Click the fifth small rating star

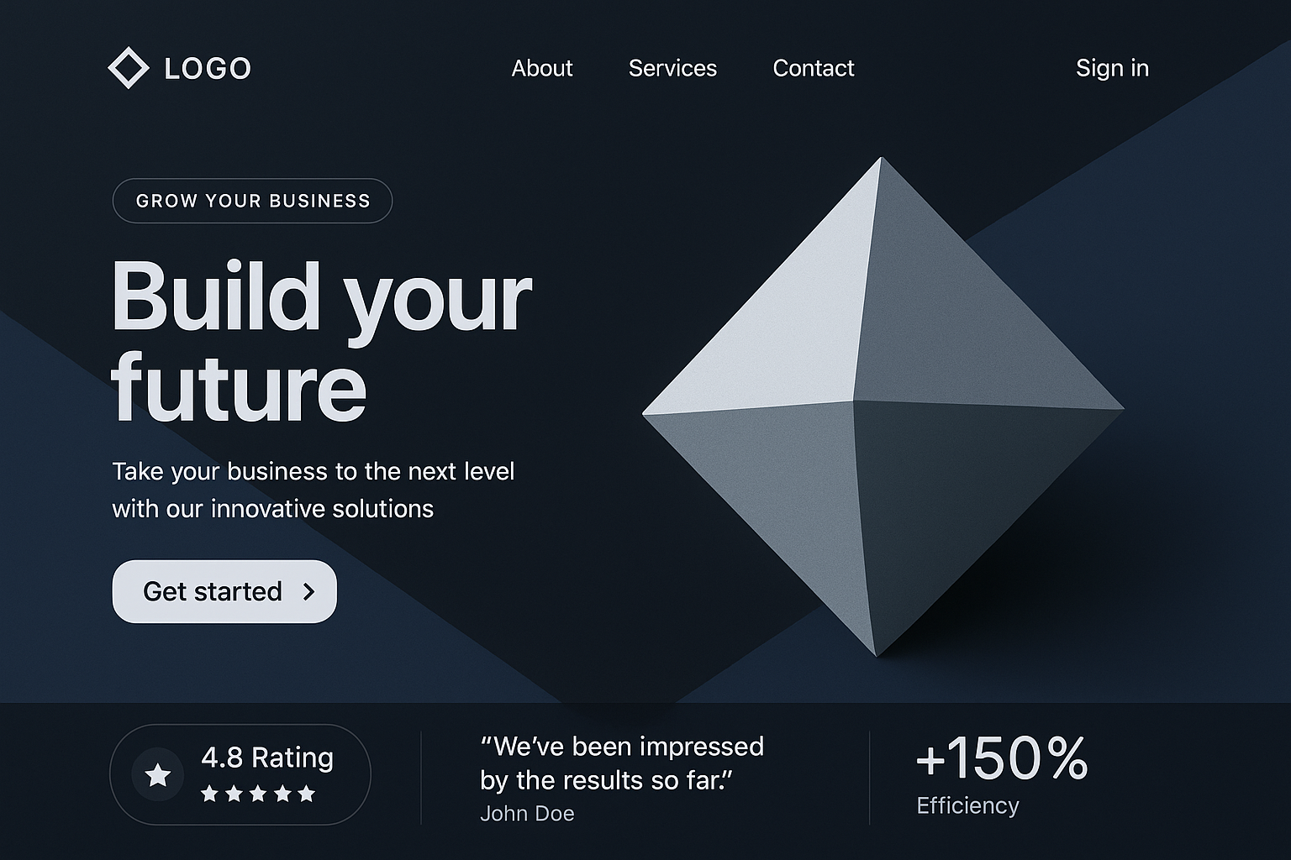[307, 794]
